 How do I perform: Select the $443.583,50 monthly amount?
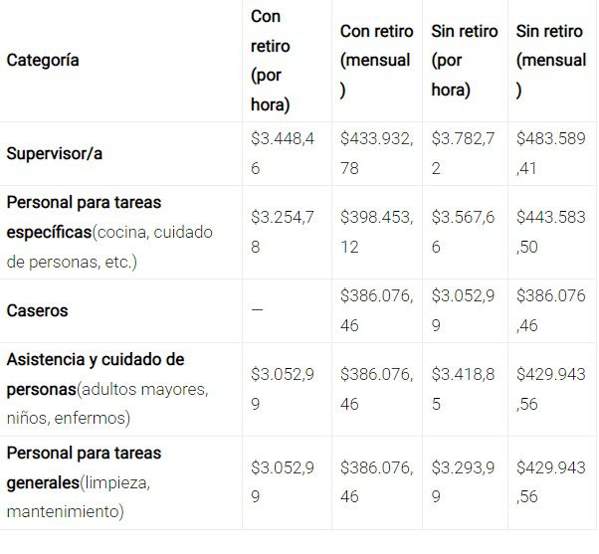click(551, 232)
